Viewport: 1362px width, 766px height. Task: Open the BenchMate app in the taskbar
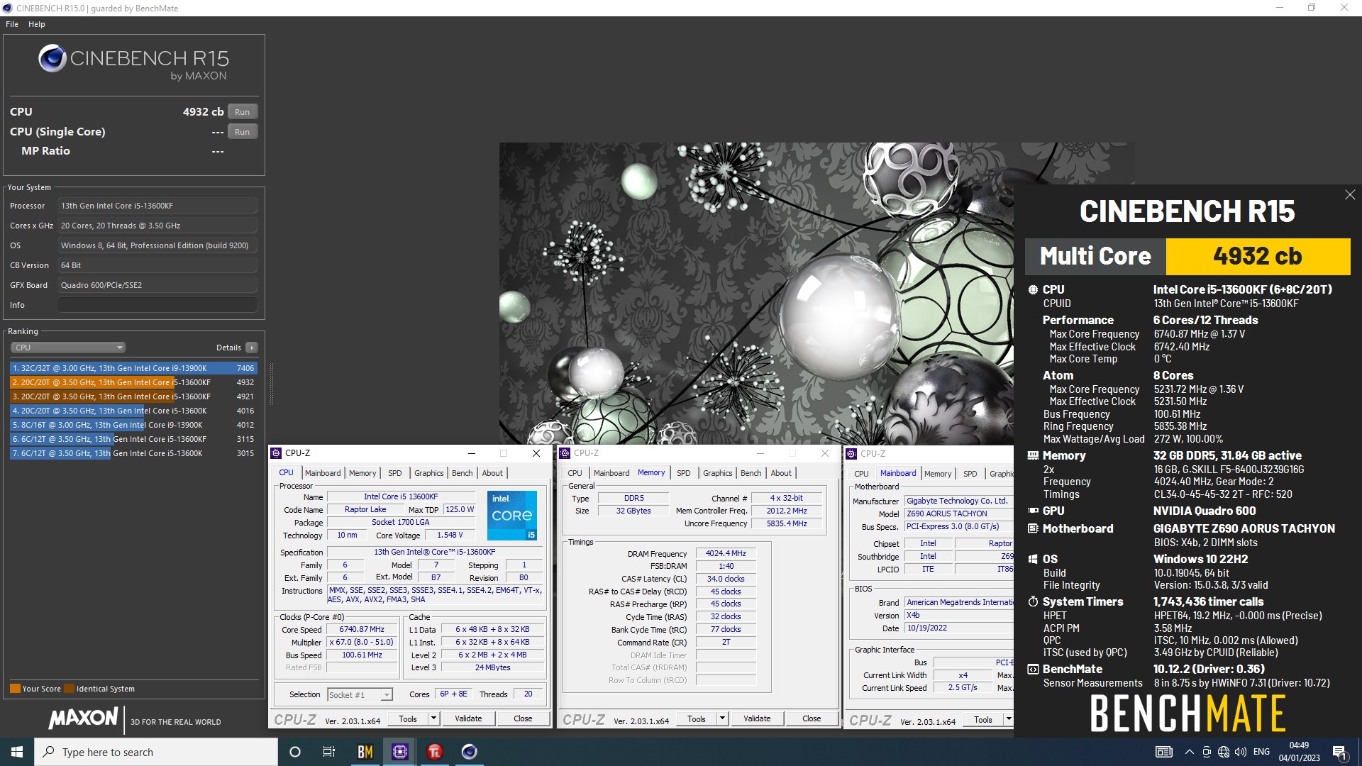pos(365,752)
